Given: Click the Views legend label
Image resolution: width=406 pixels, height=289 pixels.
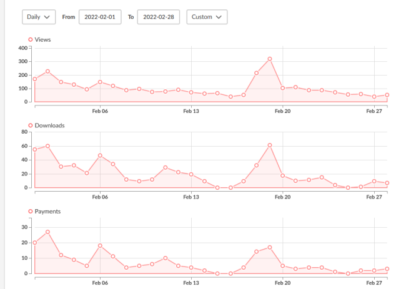Looking at the screenshot, I should [x=42, y=39].
